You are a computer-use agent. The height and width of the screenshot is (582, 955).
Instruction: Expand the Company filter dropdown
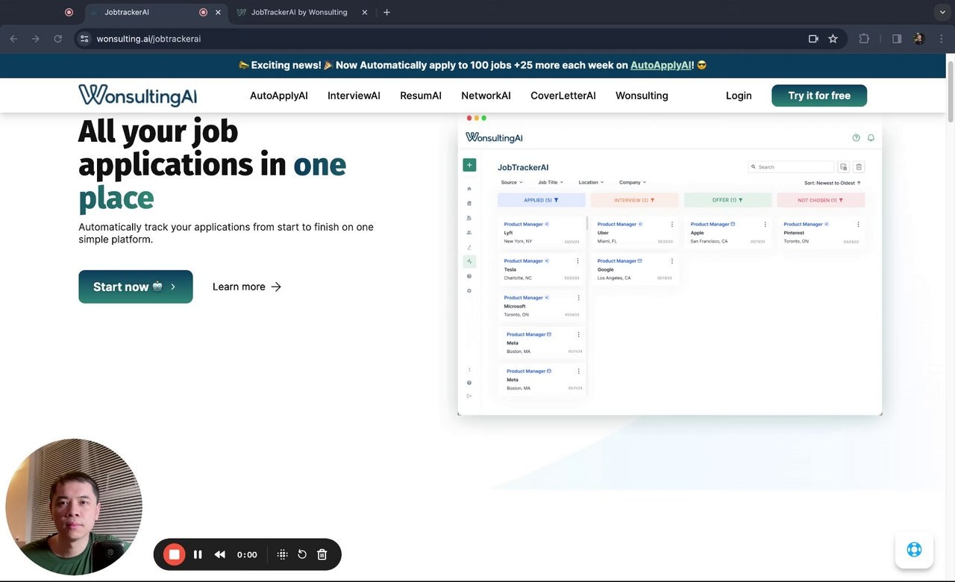631,182
